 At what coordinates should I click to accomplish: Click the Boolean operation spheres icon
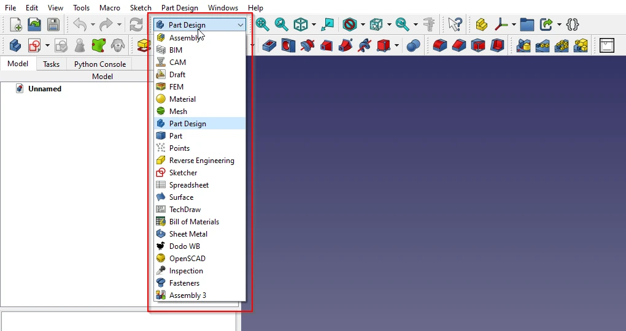pos(413,45)
